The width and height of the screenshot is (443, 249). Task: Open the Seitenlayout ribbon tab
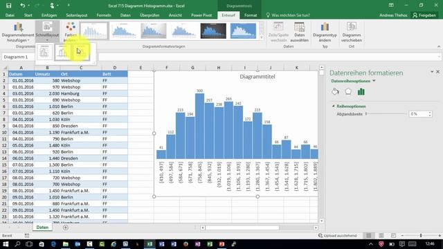pos(77,15)
